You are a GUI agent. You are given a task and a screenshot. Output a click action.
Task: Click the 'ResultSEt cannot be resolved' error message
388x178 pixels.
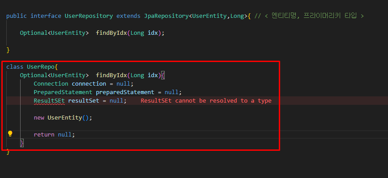[206, 100]
